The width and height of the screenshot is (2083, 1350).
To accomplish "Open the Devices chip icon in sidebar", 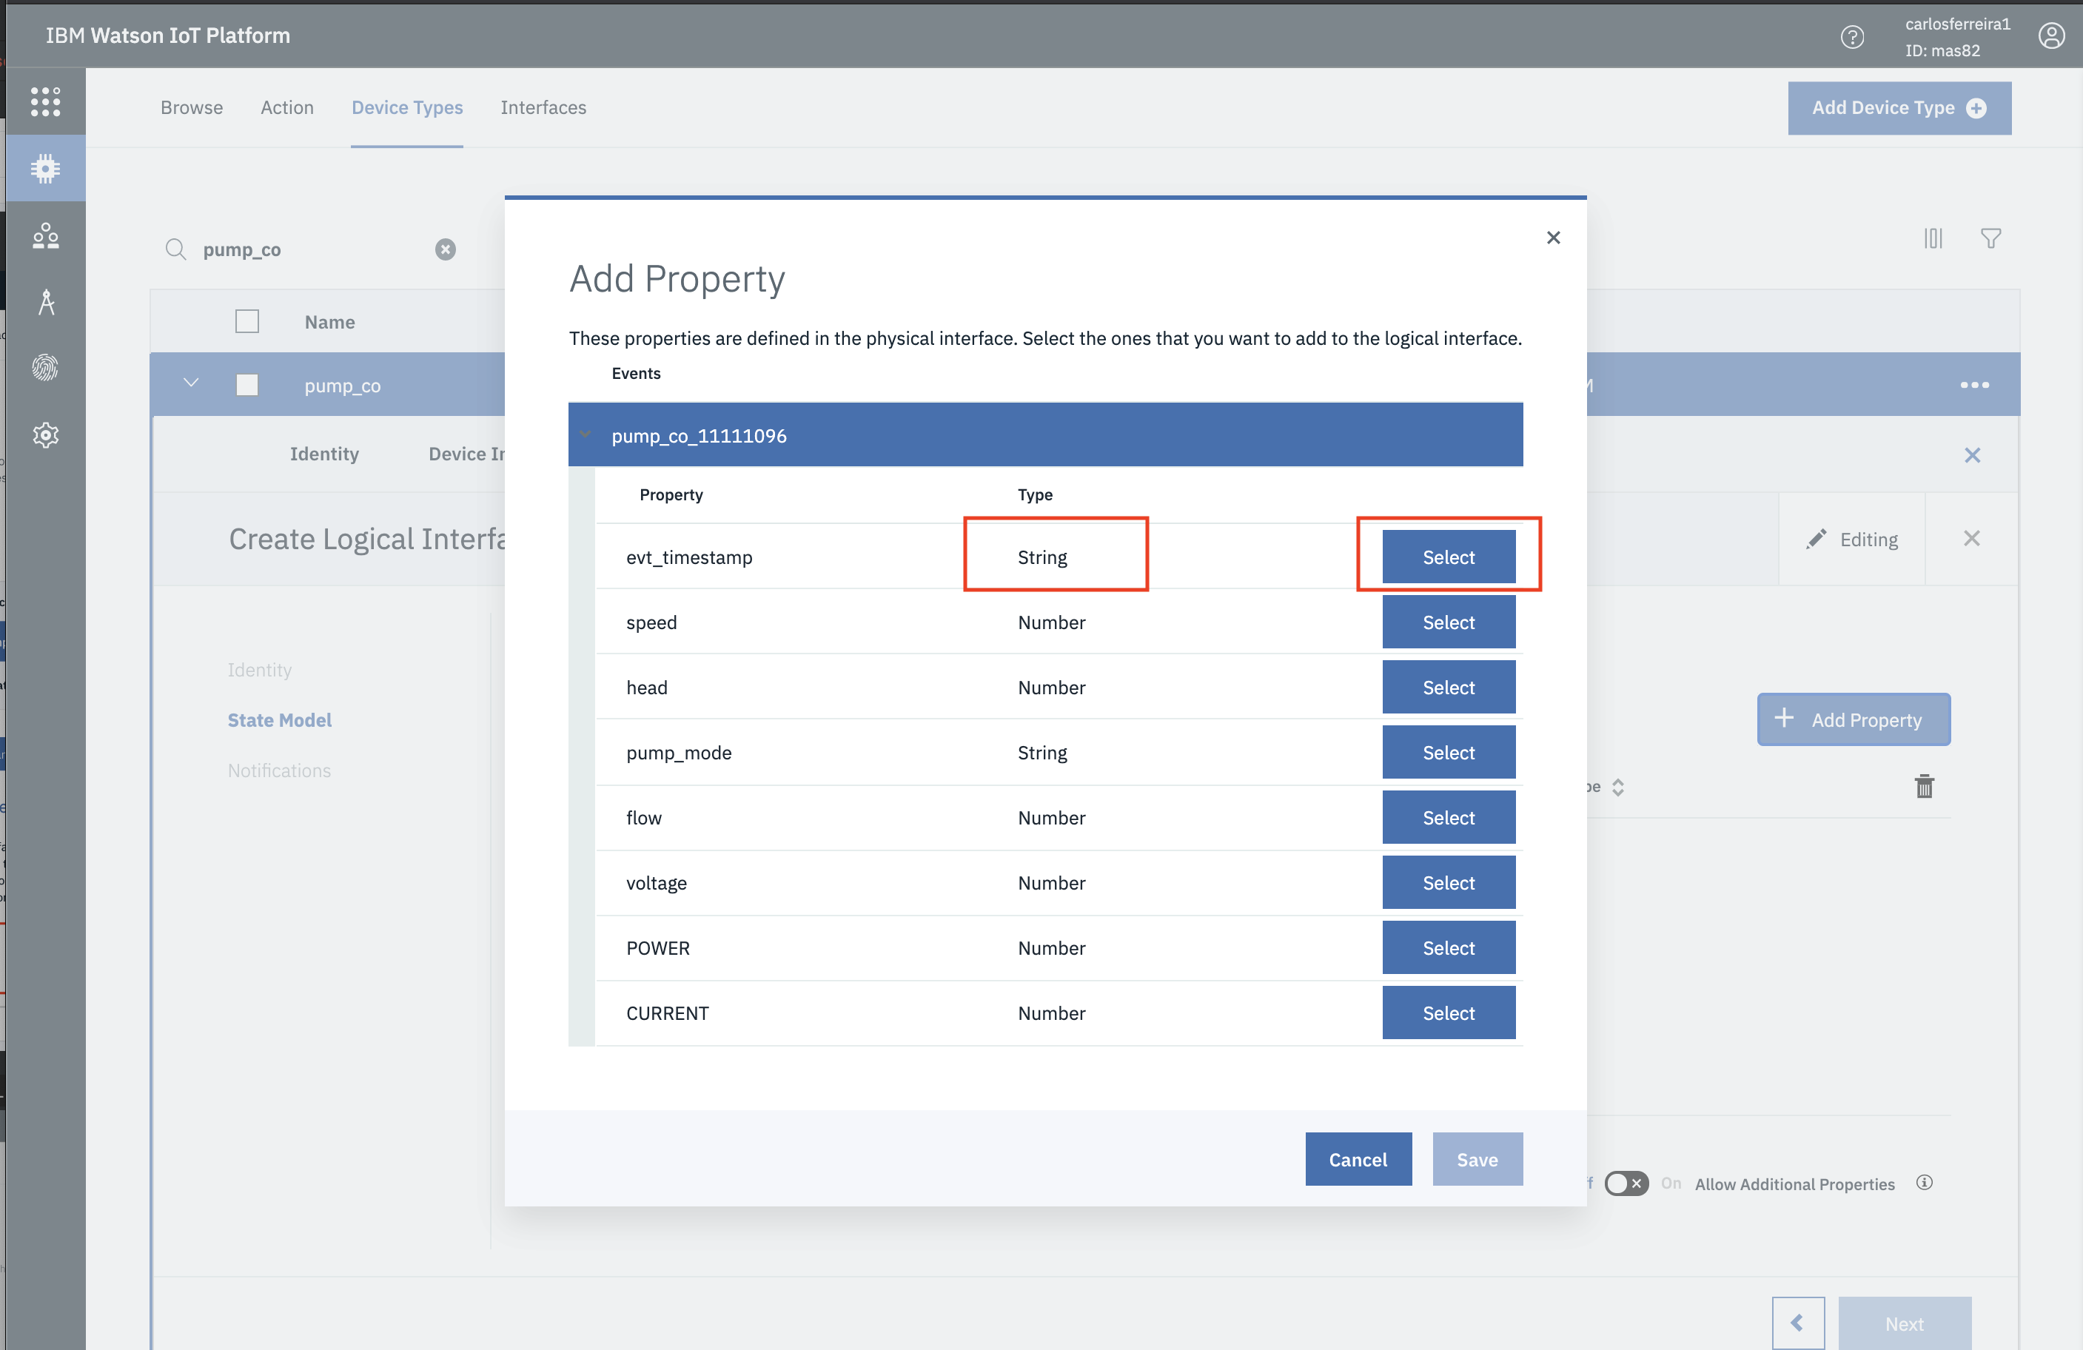I will coord(45,168).
